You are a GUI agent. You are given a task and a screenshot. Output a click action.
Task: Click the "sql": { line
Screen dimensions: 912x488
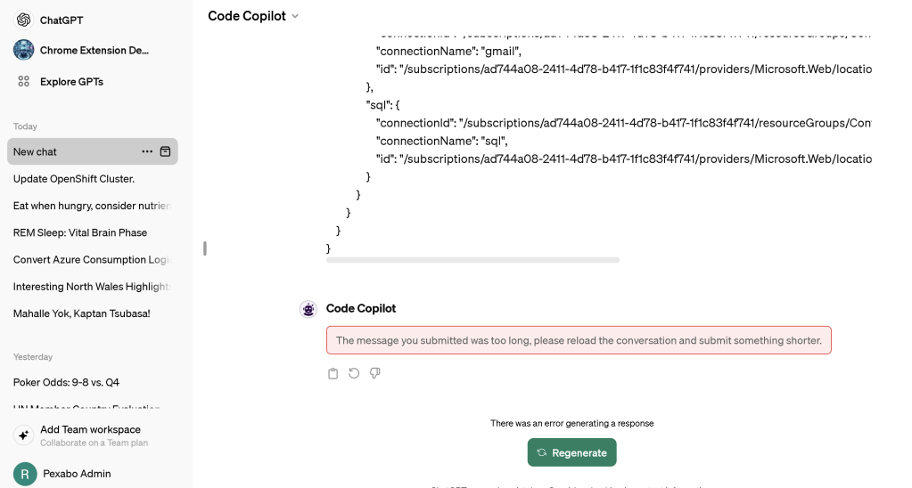(382, 105)
